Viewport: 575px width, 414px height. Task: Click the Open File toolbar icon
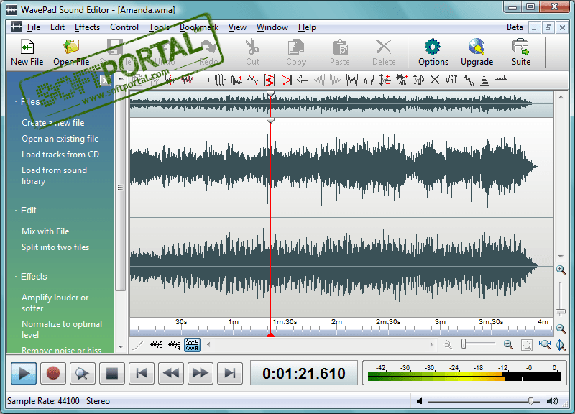point(71,47)
